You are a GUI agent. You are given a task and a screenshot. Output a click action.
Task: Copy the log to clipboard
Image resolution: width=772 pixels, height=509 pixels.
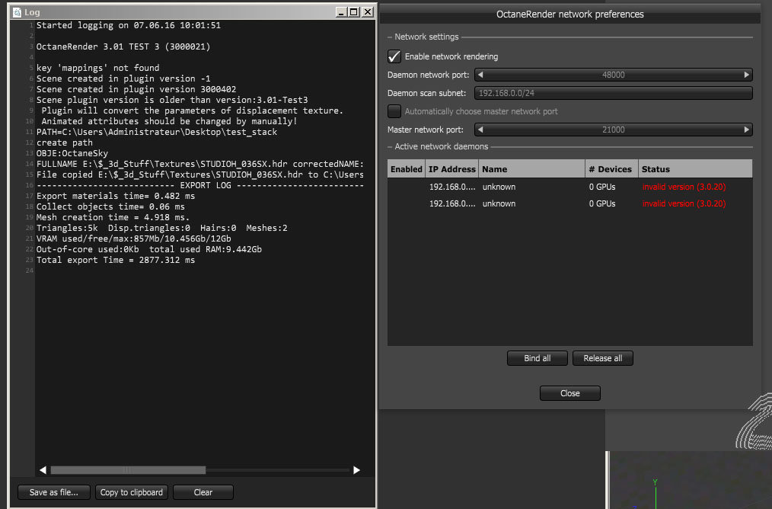coord(132,492)
